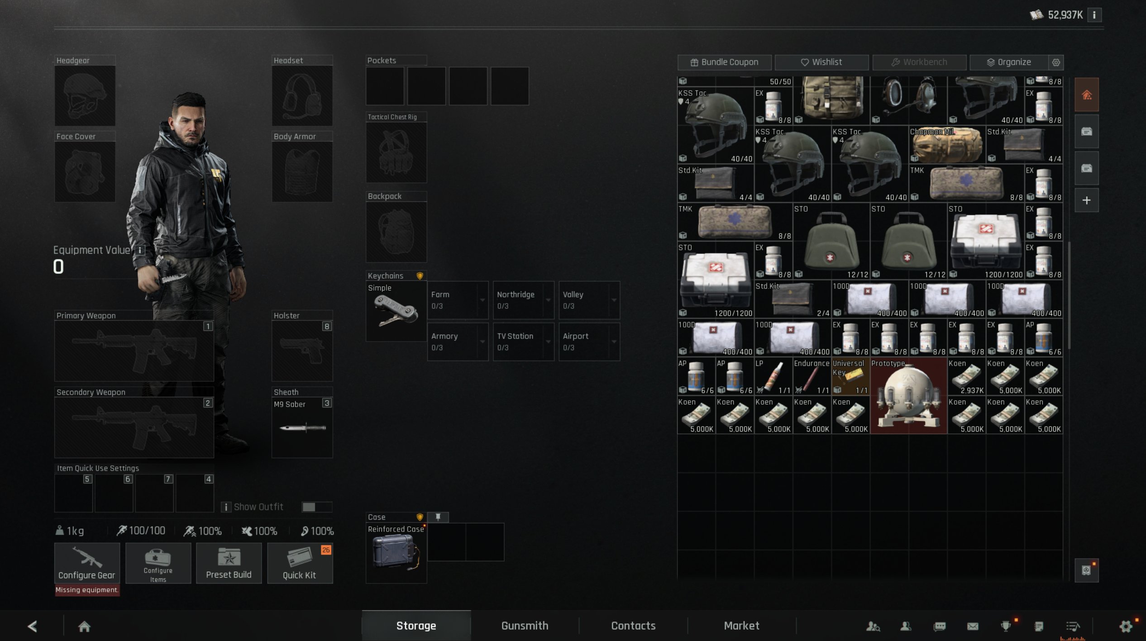
Task: Toggle the Case pin button
Action: click(438, 517)
